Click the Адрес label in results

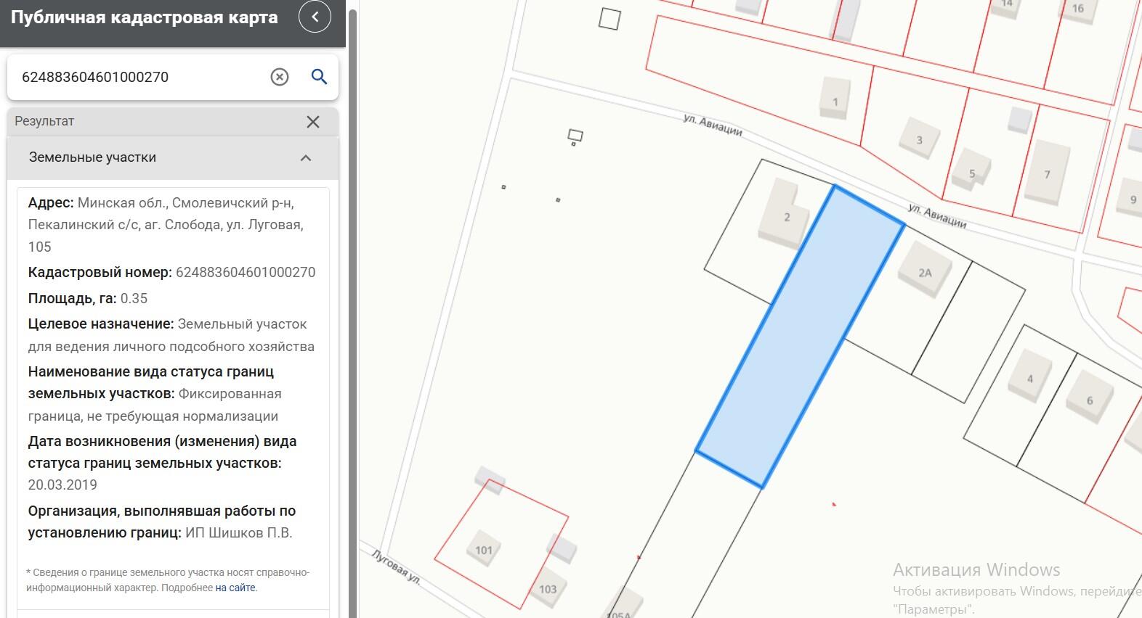pos(51,203)
